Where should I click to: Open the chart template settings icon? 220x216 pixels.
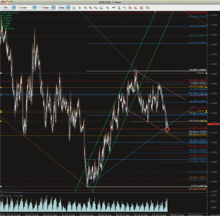coord(141,8)
